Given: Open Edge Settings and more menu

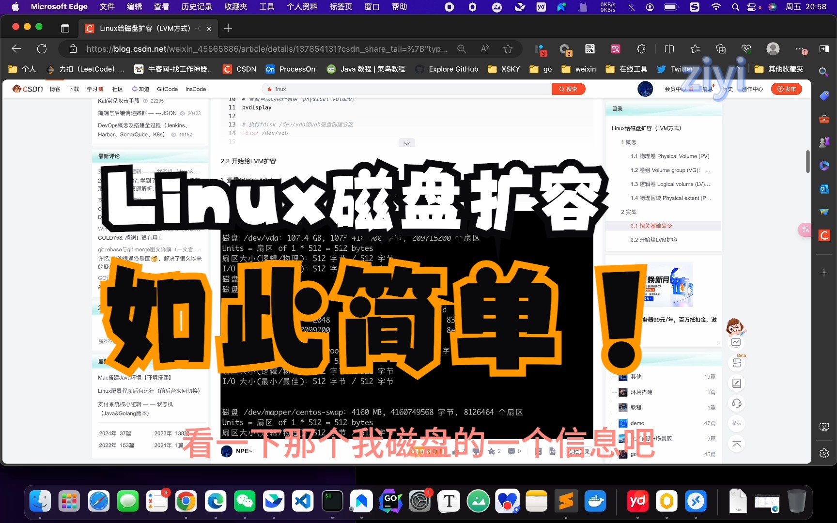Looking at the screenshot, I should (800, 49).
